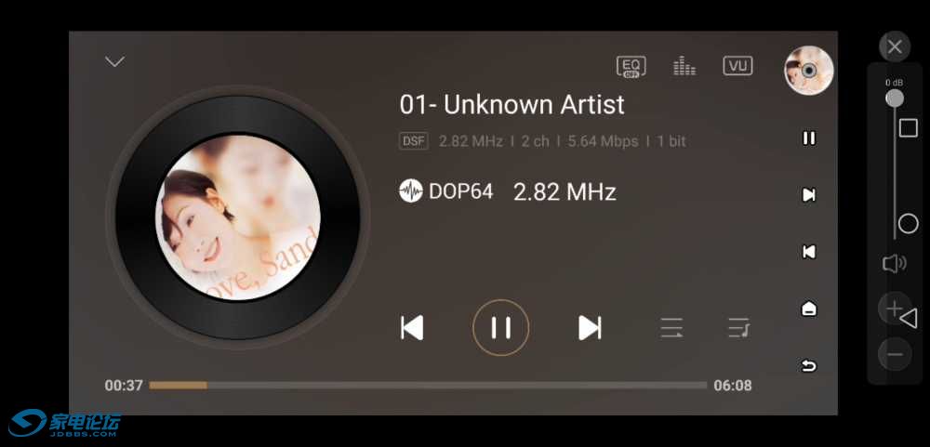930x447 pixels.
Task: Go back with the side strip return arrow
Action: click(809, 366)
